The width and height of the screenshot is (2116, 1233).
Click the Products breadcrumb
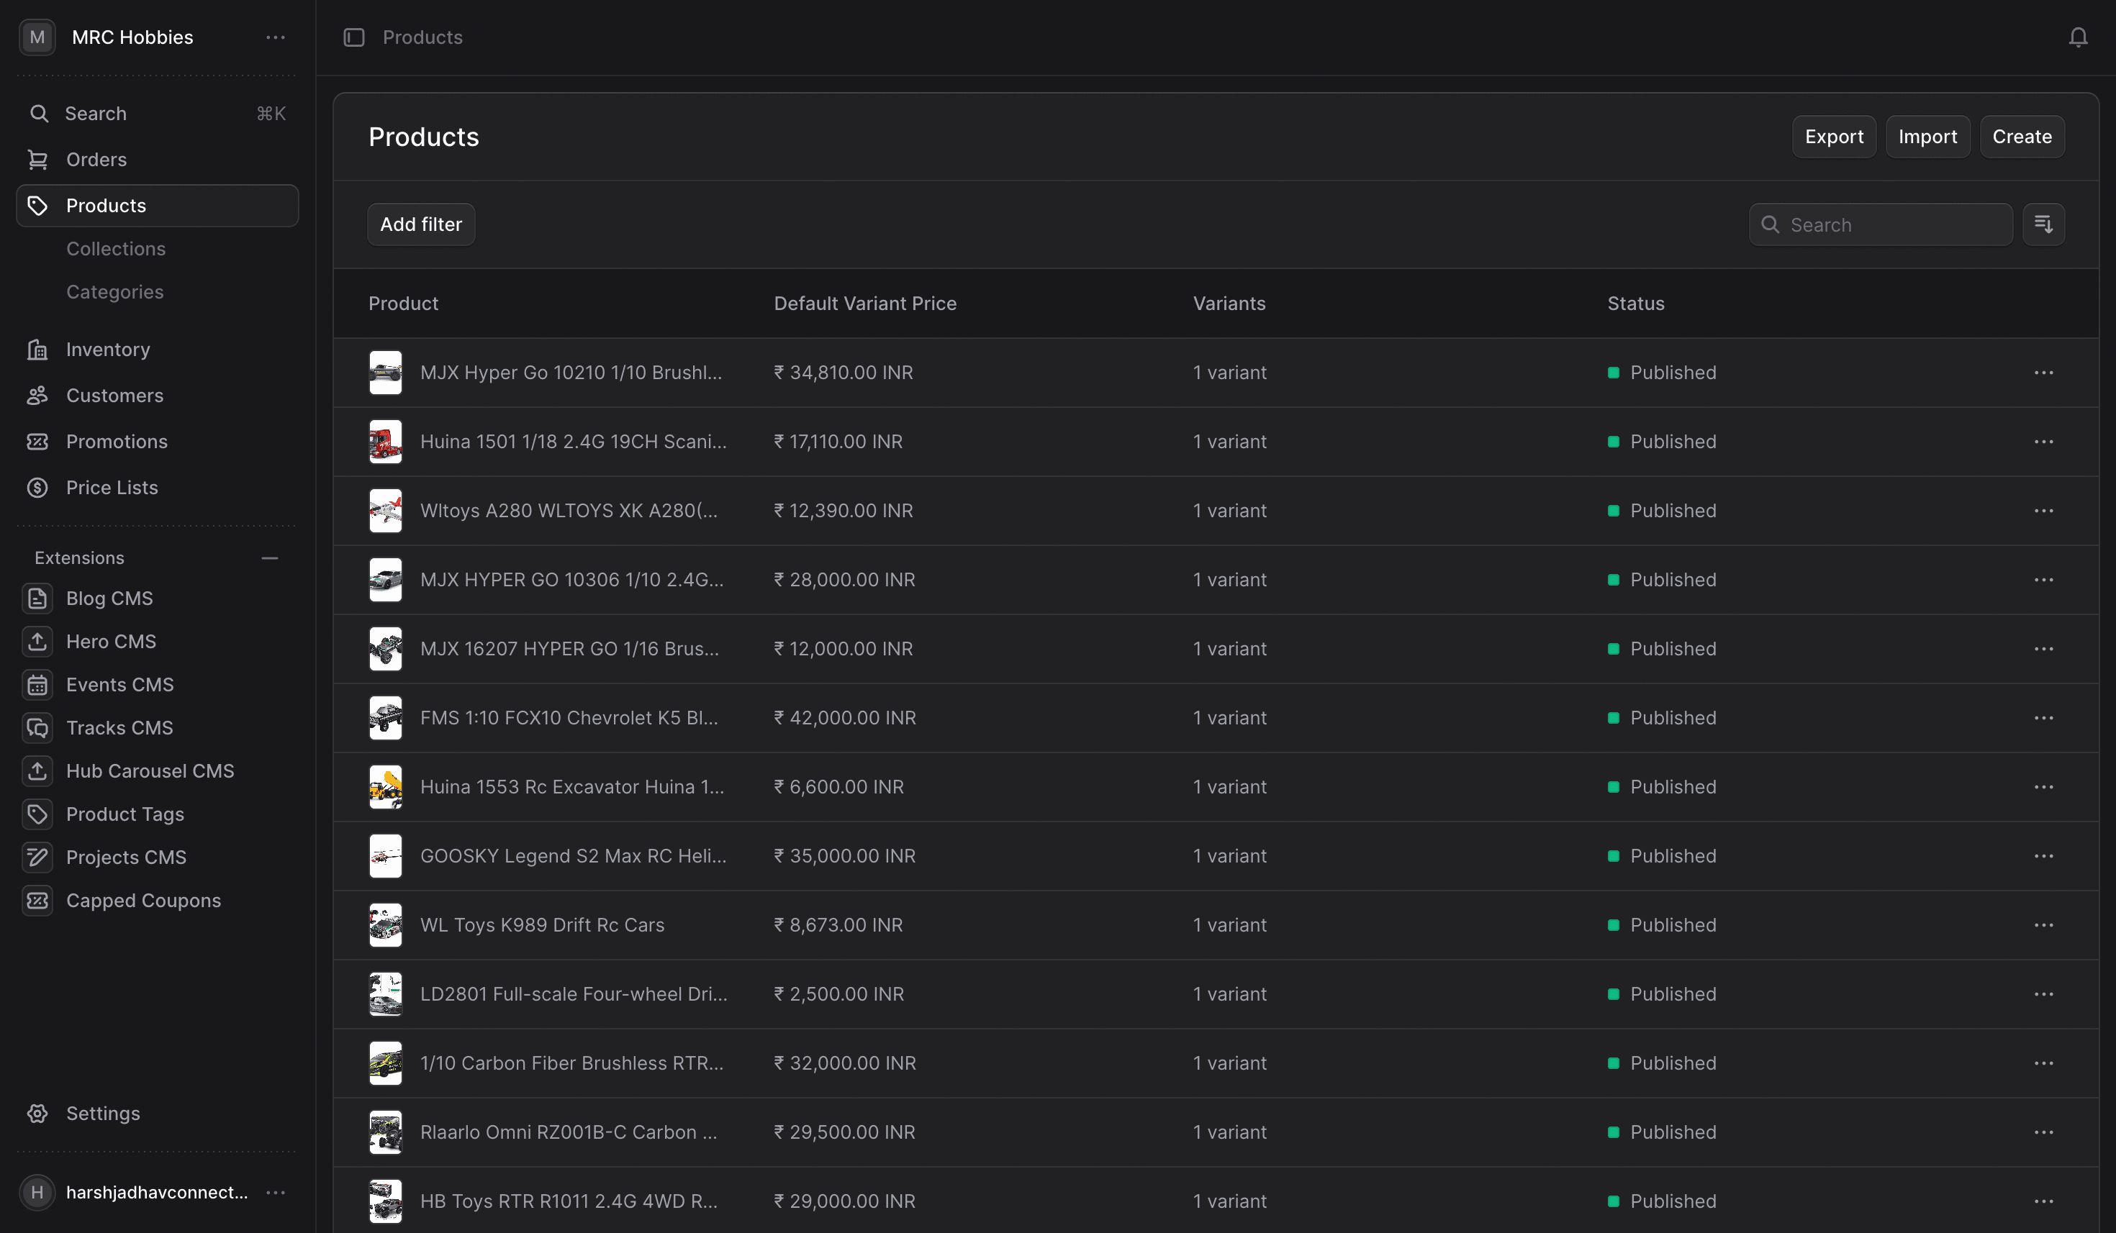coord(422,37)
